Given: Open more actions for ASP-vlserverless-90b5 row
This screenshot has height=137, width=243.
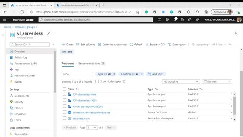Looking at the screenshot, I should [230, 100].
